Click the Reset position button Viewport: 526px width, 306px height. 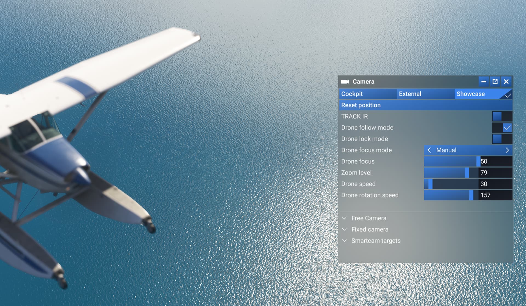(426, 105)
